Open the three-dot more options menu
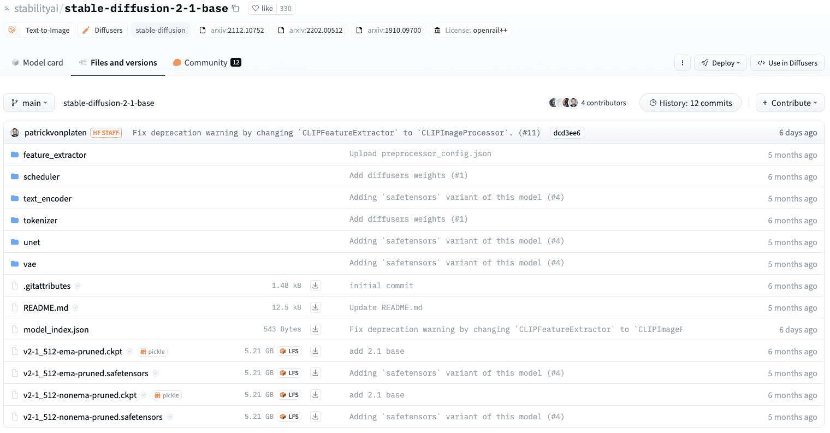 click(x=683, y=63)
